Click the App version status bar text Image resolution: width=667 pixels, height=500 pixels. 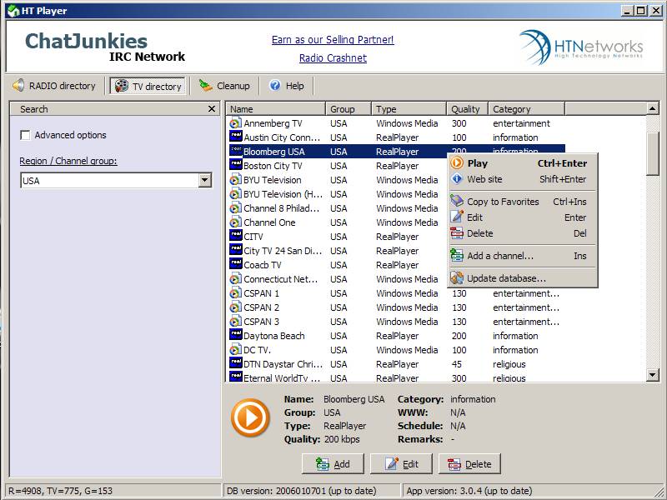coord(469,491)
